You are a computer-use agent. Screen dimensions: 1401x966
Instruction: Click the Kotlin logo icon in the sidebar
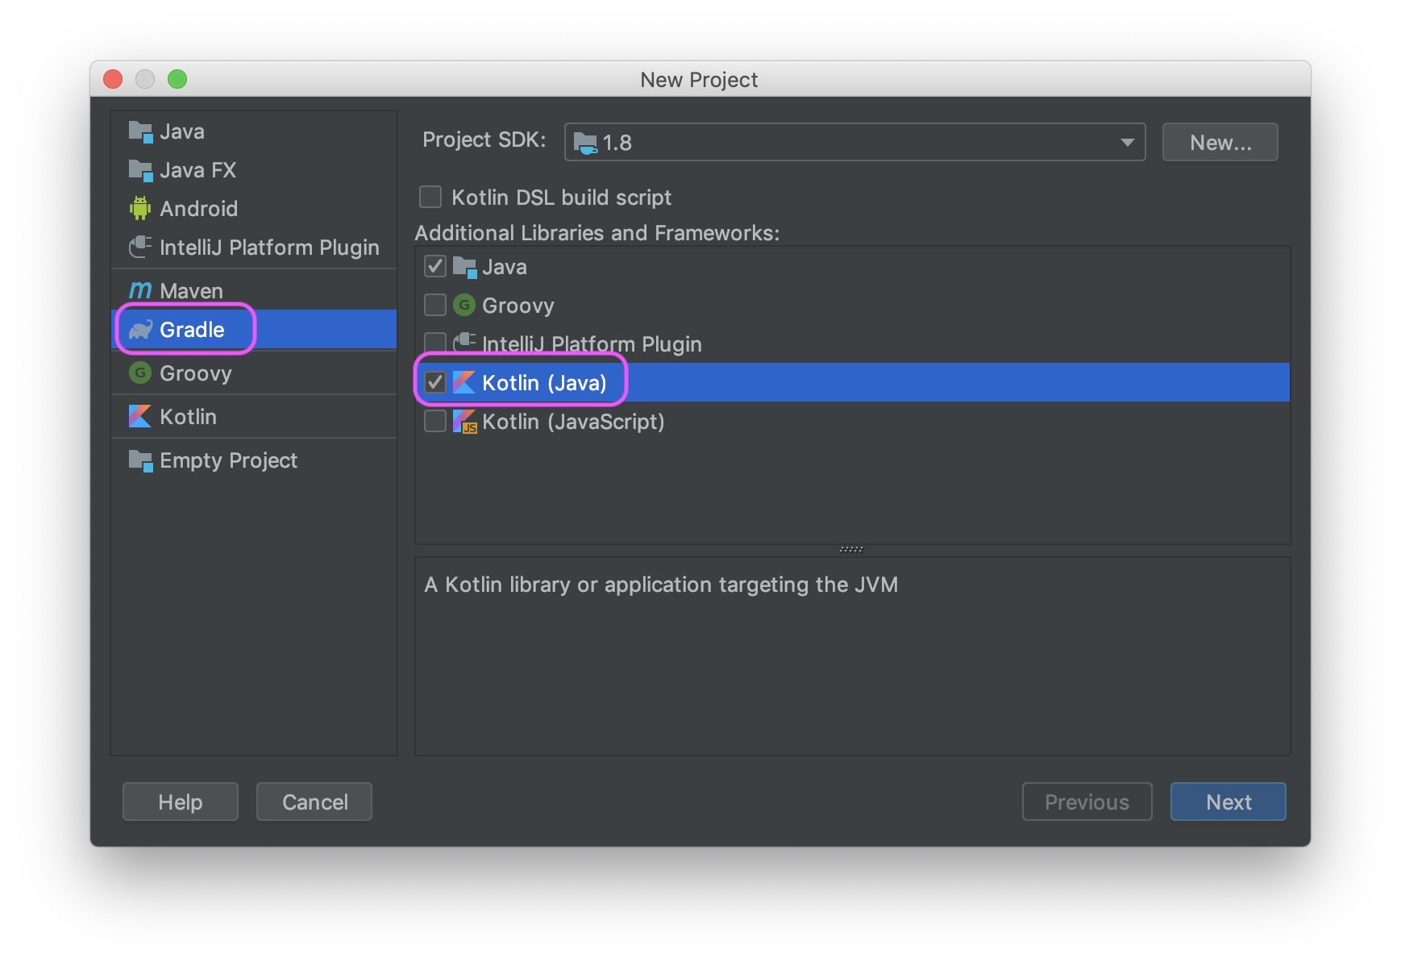pos(140,416)
